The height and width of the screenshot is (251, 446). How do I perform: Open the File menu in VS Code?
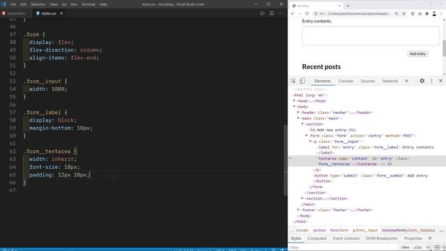(13, 4)
